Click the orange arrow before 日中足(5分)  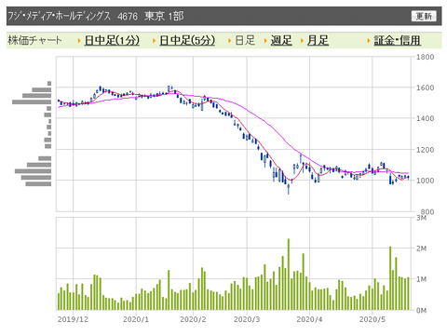(155, 41)
